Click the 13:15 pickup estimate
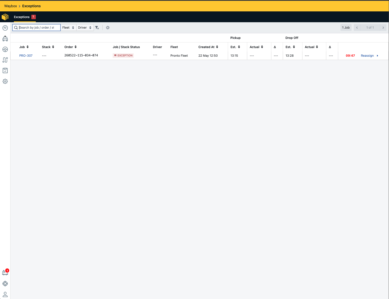This screenshot has height=299, width=389. coord(234,56)
